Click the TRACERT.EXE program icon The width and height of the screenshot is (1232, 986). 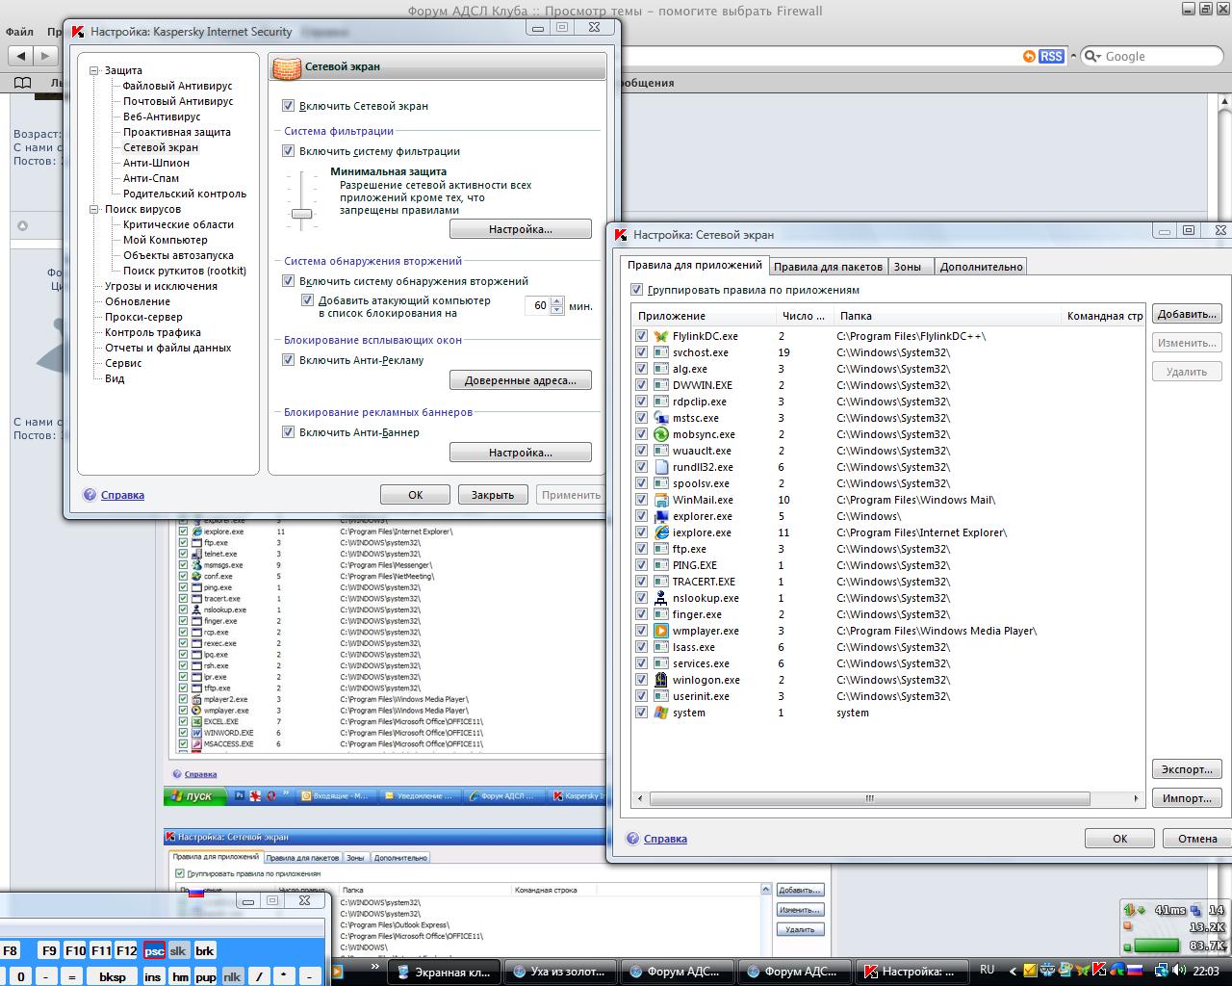(661, 582)
